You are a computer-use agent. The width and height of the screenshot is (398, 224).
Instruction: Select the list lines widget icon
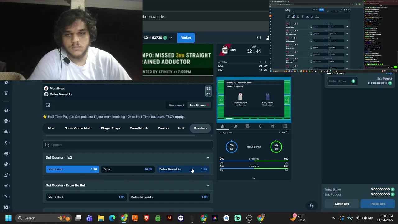point(285,126)
